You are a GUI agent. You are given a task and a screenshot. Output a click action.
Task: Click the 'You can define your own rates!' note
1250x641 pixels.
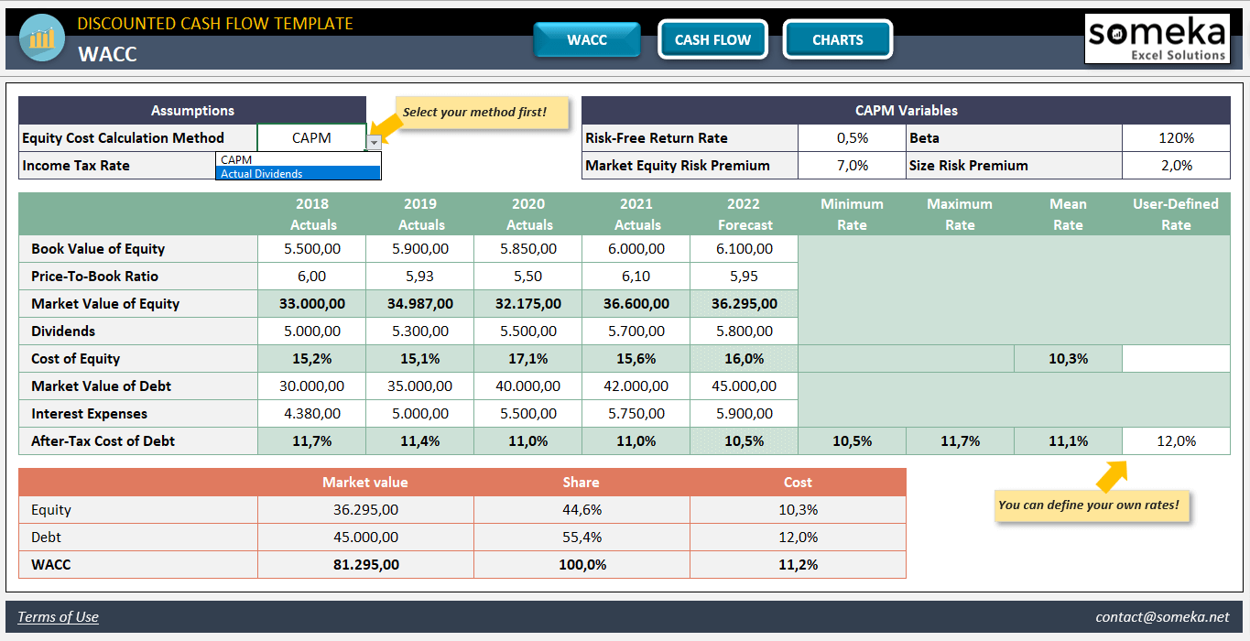tap(1092, 505)
